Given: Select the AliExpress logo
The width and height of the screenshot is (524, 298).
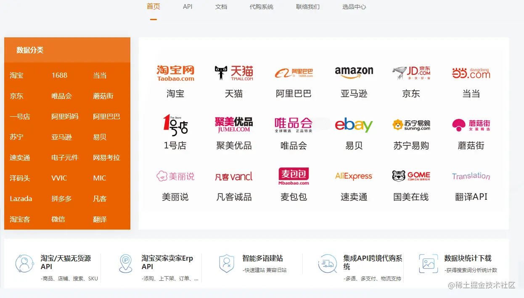Looking at the screenshot, I should (x=354, y=176).
